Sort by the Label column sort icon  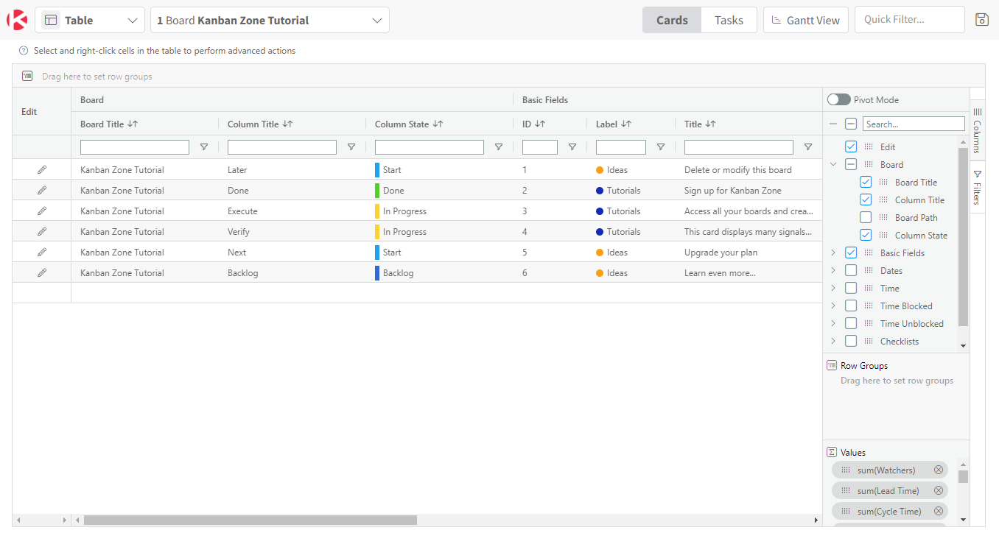[x=625, y=124]
